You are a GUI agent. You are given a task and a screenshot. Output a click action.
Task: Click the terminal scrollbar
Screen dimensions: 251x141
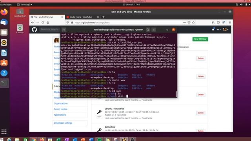(176, 94)
